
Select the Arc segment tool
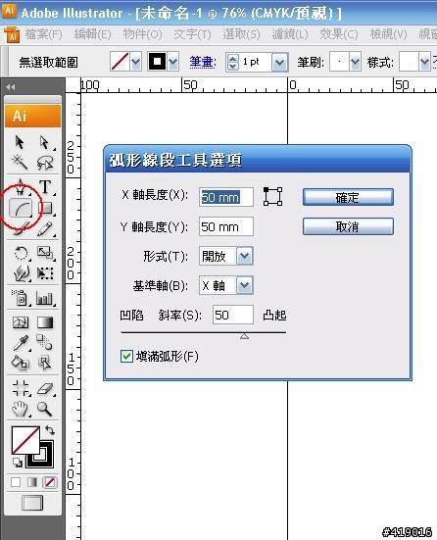(x=21, y=208)
